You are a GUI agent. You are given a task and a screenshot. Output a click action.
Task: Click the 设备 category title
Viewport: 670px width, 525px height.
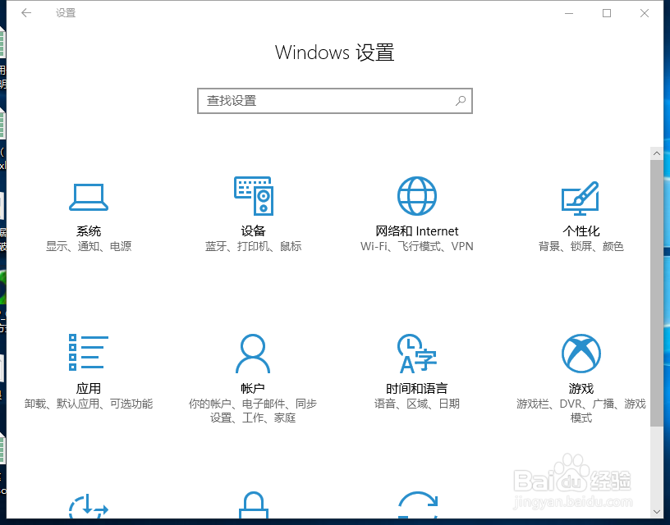(253, 231)
